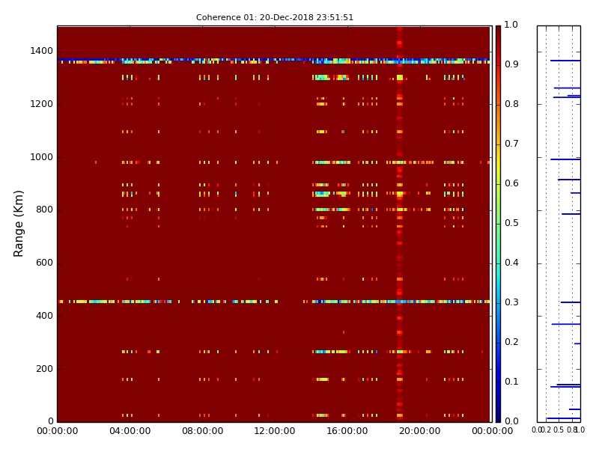The width and height of the screenshot is (599, 449).
Task: Click the 600 range tick label
Action: [x=44, y=263]
